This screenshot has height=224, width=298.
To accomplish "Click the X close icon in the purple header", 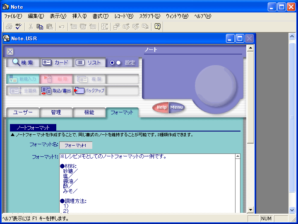I will [10, 51].
